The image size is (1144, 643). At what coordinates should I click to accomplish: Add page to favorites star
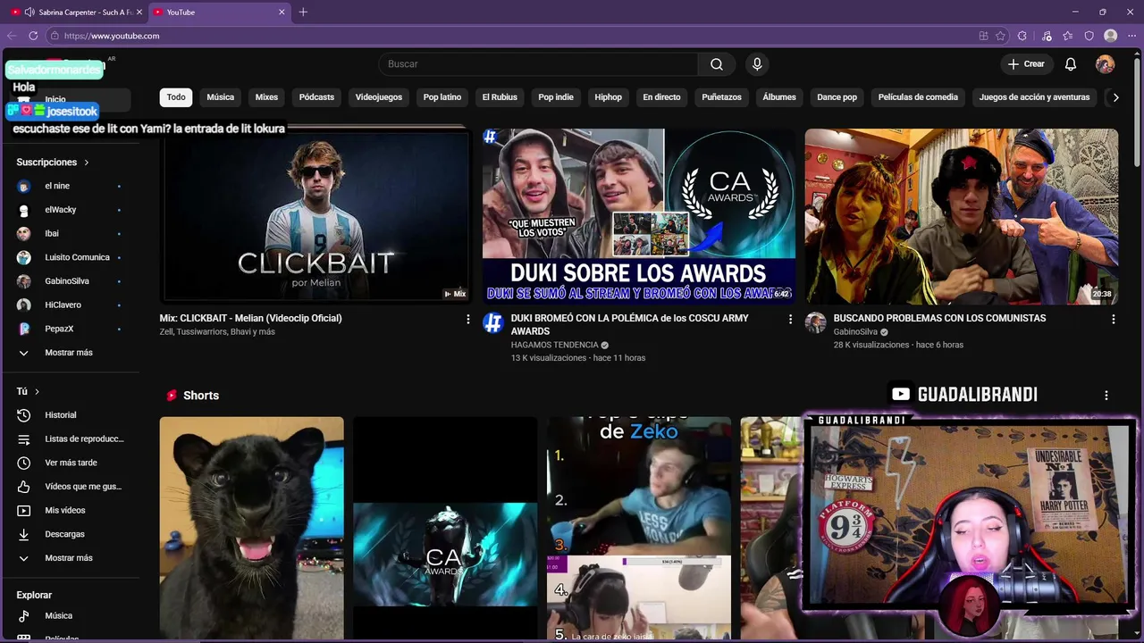(x=1000, y=36)
